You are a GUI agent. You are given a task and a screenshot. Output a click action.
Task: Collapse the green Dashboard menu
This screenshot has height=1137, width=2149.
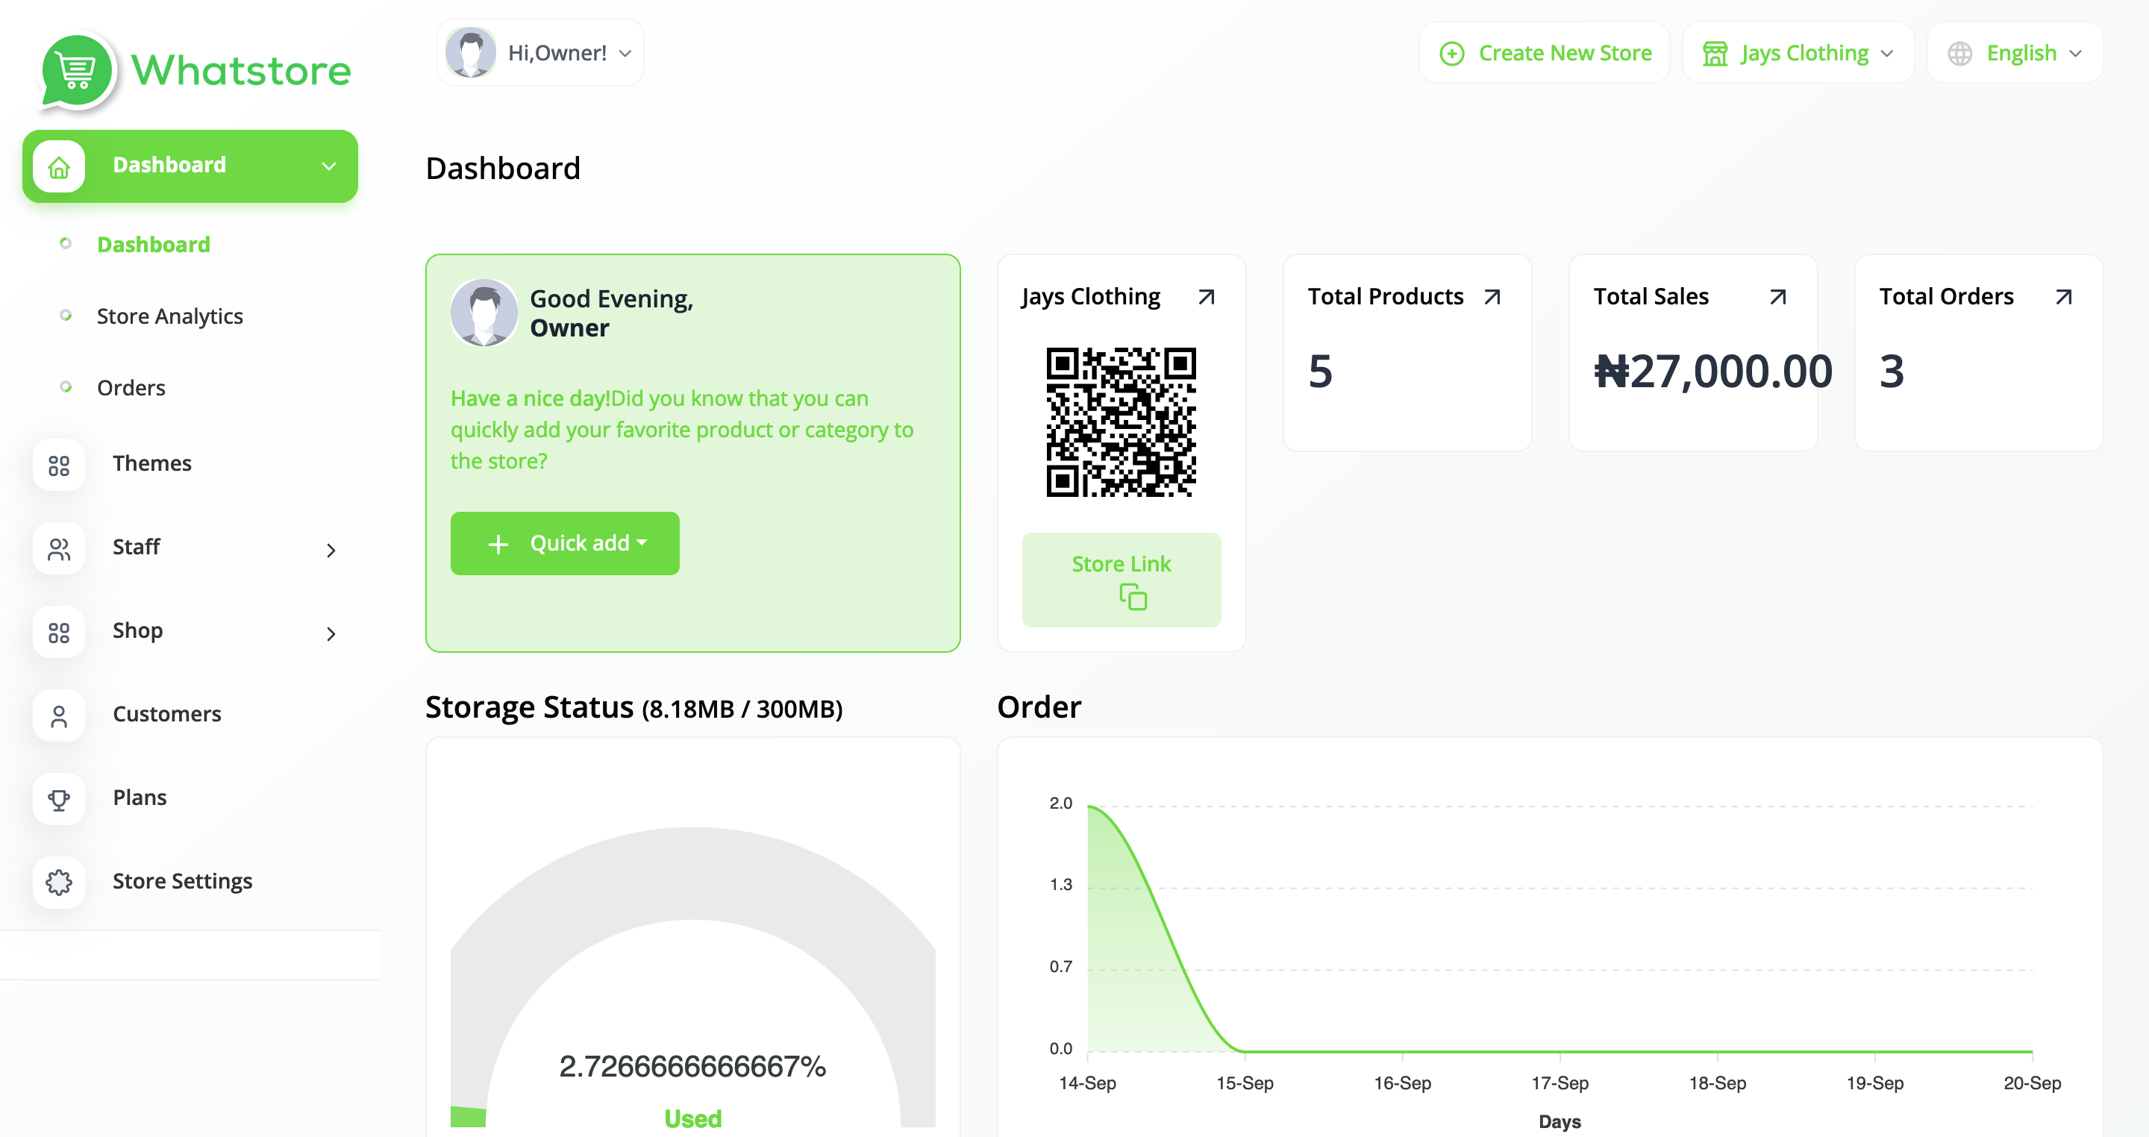coord(328,166)
